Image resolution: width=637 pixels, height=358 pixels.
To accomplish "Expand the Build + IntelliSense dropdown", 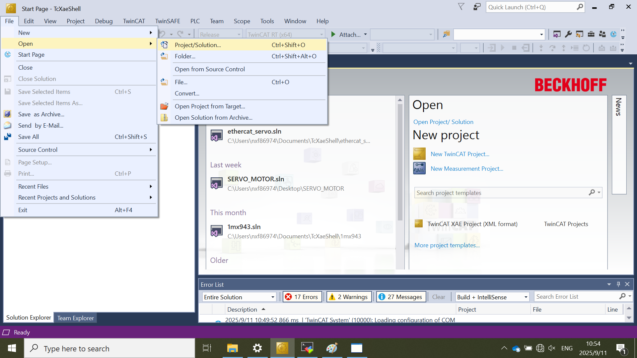I will coord(492,297).
